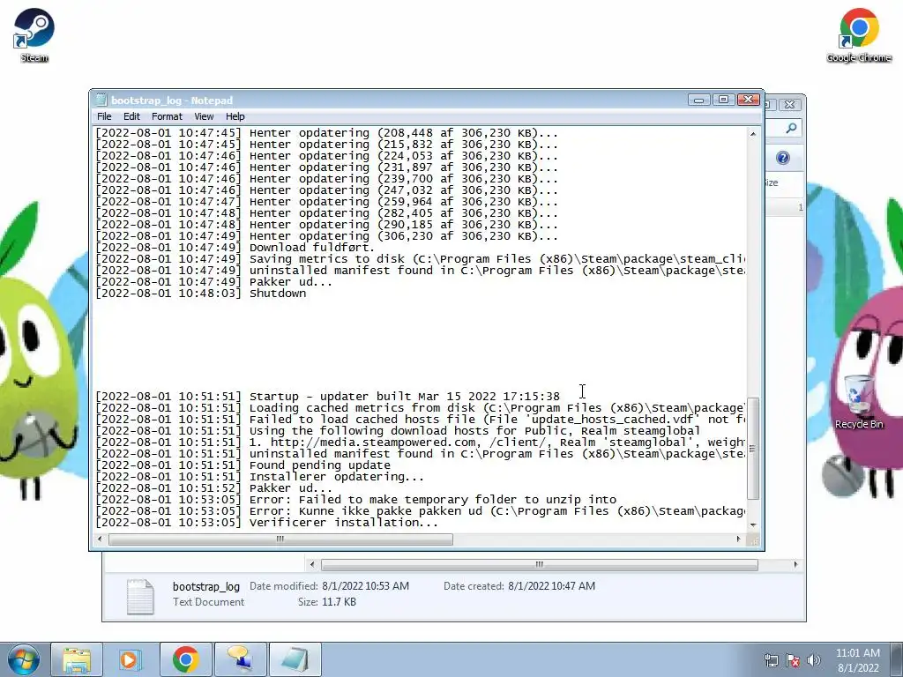Click the 'Saving metrics to disk' log line

click(421, 259)
